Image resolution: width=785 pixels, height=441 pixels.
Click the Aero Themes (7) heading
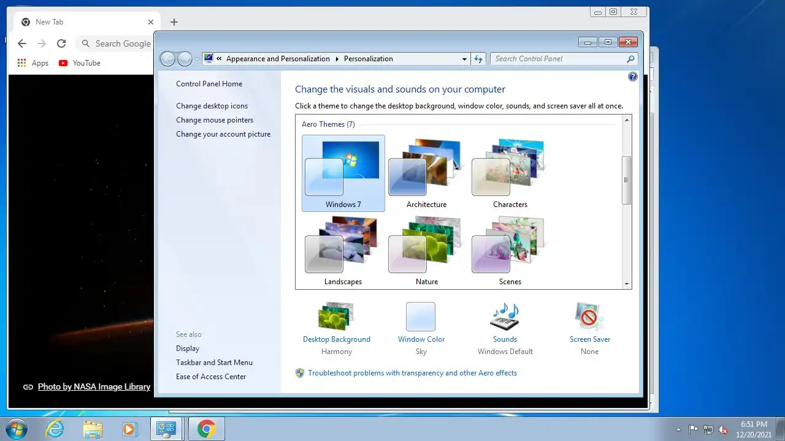(x=328, y=124)
